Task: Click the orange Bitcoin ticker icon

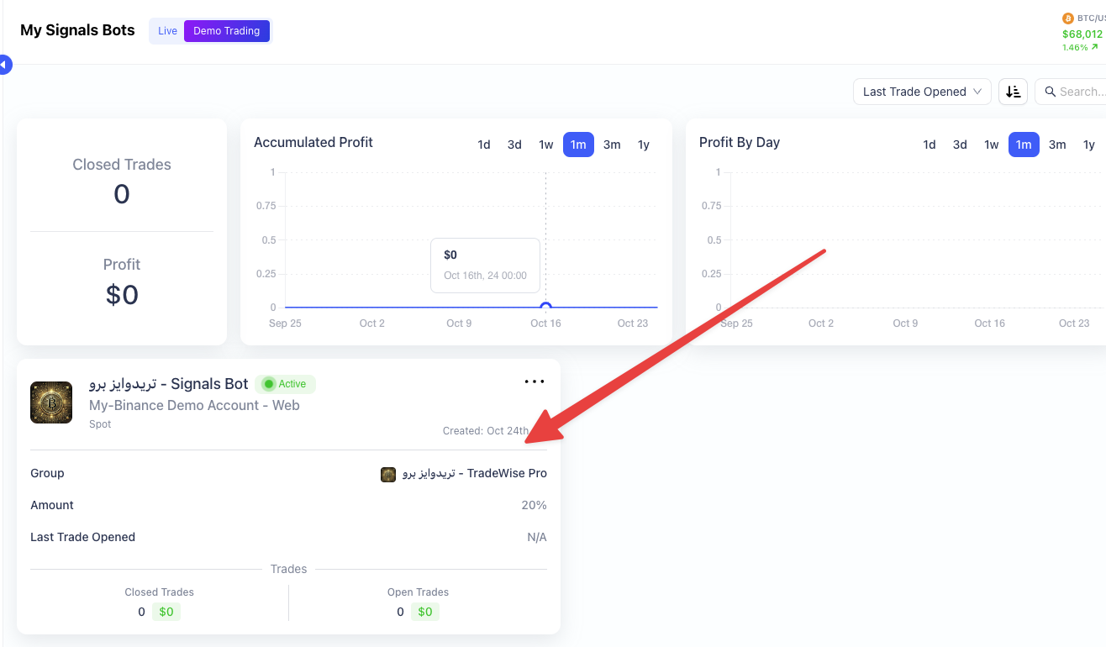Action: pyautogui.click(x=1068, y=18)
